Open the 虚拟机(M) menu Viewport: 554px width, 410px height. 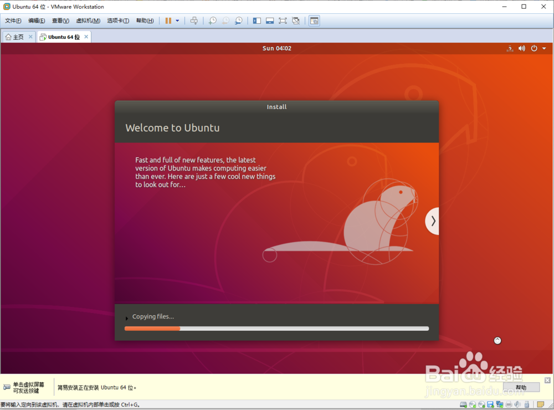point(88,21)
